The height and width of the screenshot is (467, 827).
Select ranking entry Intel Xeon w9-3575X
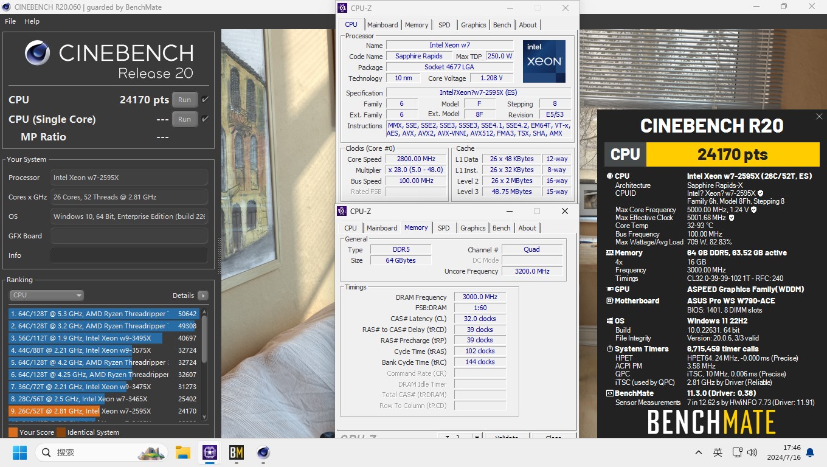click(104, 350)
